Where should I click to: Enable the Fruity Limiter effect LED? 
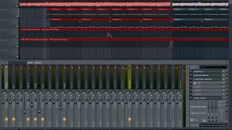click(223, 98)
